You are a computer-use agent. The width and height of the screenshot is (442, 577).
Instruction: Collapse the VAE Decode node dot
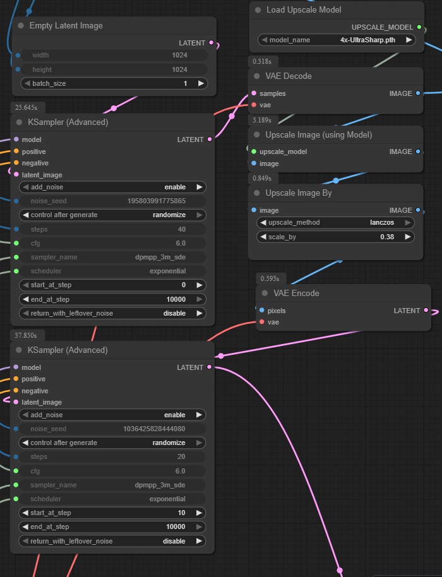(x=257, y=76)
